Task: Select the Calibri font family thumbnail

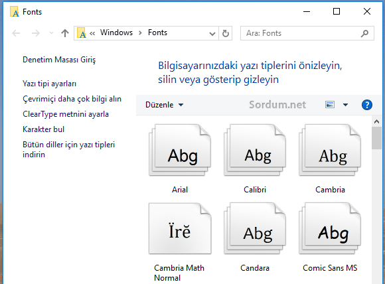Action: 255,150
